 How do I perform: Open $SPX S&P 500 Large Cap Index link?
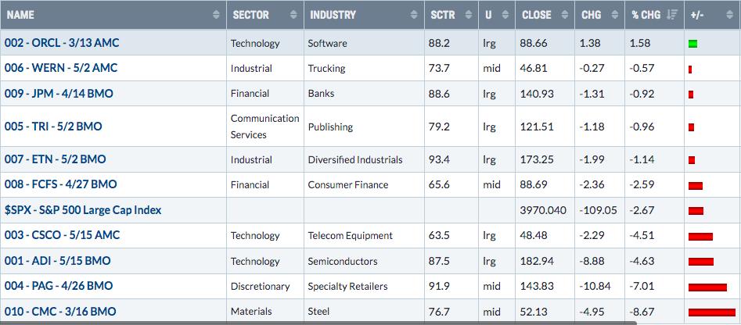point(83,210)
